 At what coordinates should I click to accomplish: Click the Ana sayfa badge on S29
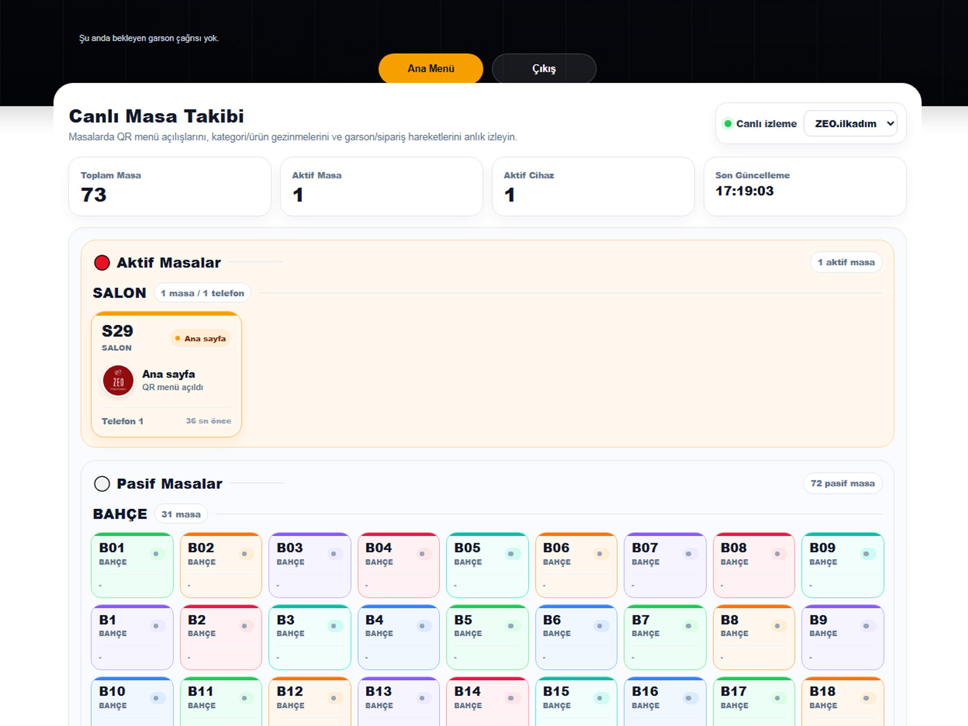tap(200, 338)
